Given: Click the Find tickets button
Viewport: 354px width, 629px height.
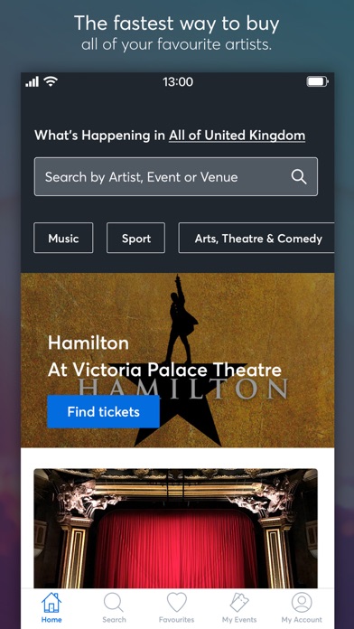Looking at the screenshot, I should point(104,411).
